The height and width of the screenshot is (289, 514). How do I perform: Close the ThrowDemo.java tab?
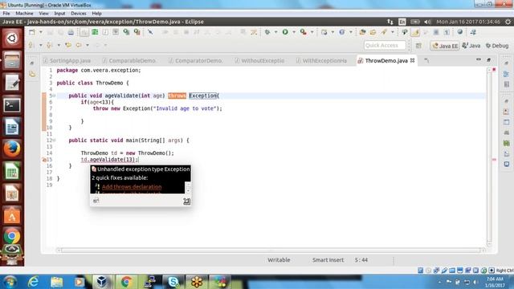(412, 61)
